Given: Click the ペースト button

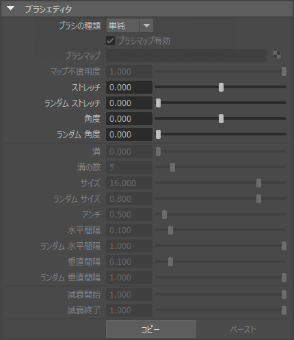Looking at the screenshot, I should click(243, 329).
